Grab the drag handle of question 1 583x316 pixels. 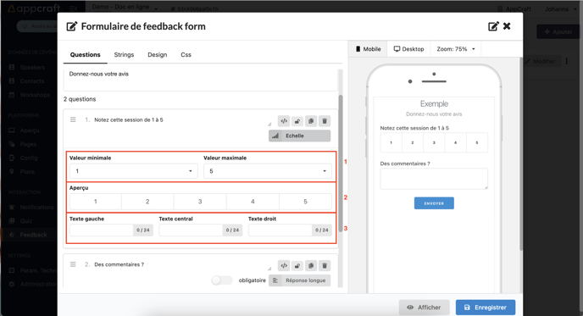(x=73, y=119)
